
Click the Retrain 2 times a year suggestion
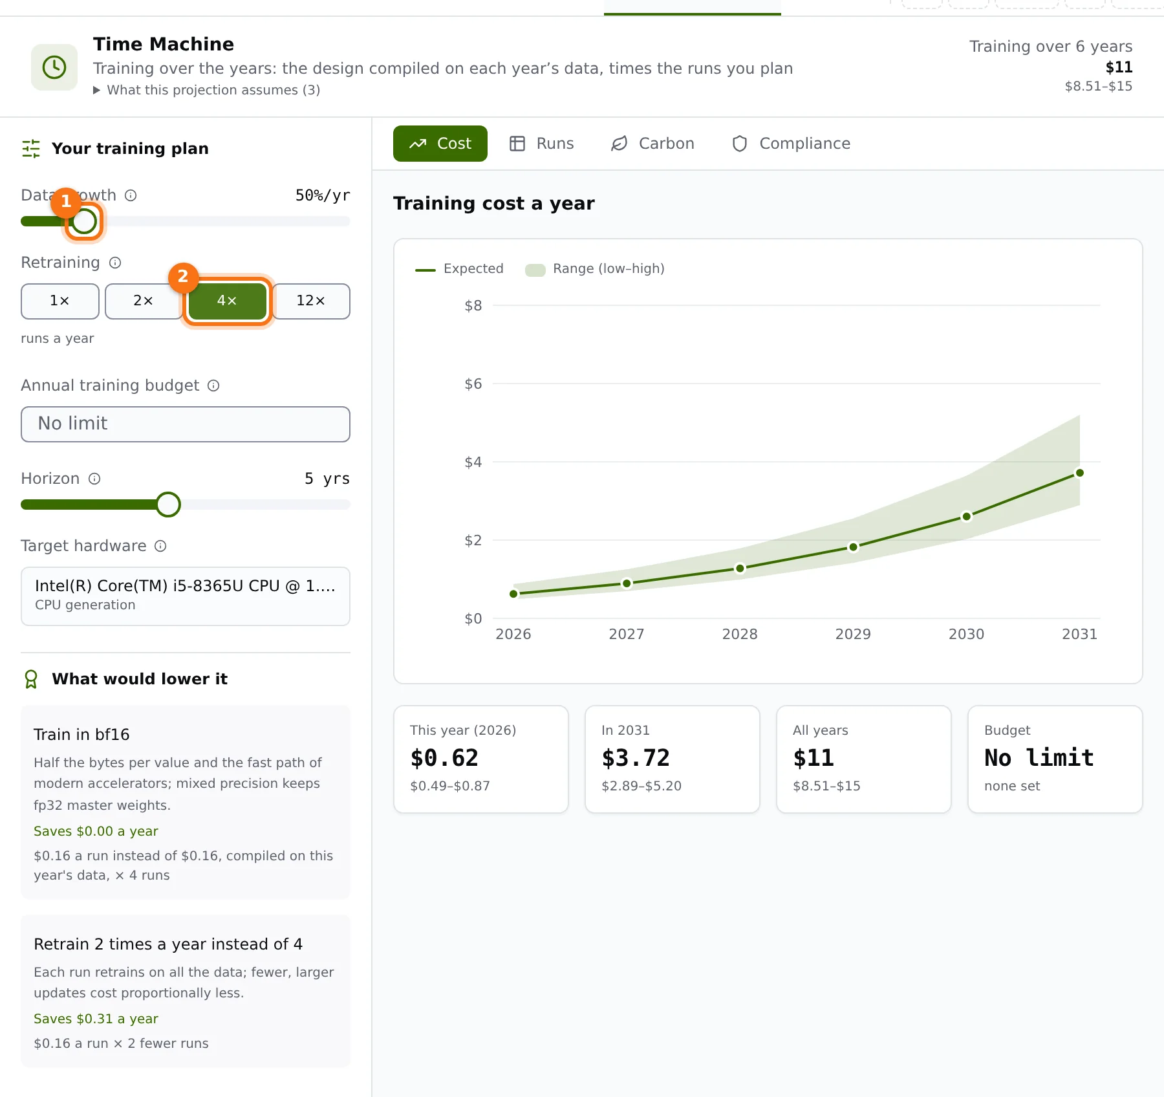pos(186,991)
